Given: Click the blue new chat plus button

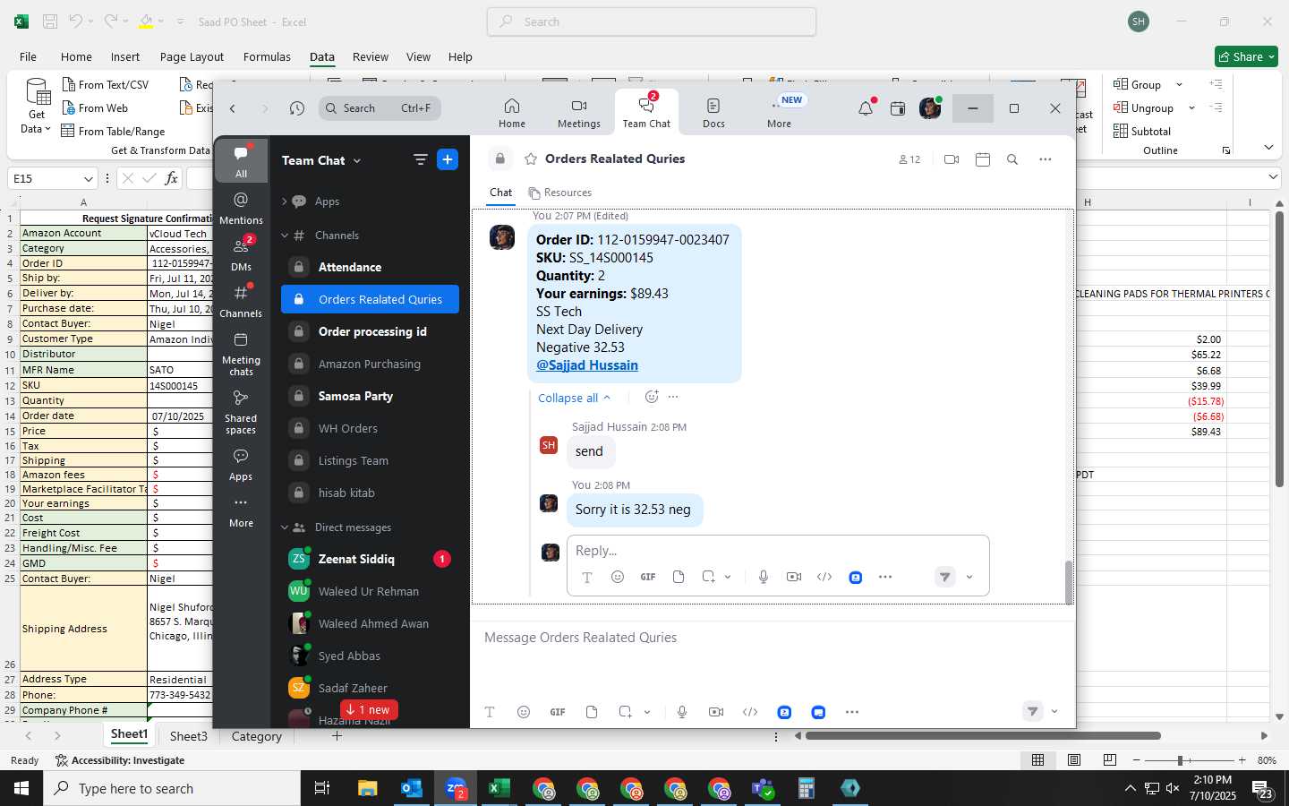Looking at the screenshot, I should [x=448, y=159].
